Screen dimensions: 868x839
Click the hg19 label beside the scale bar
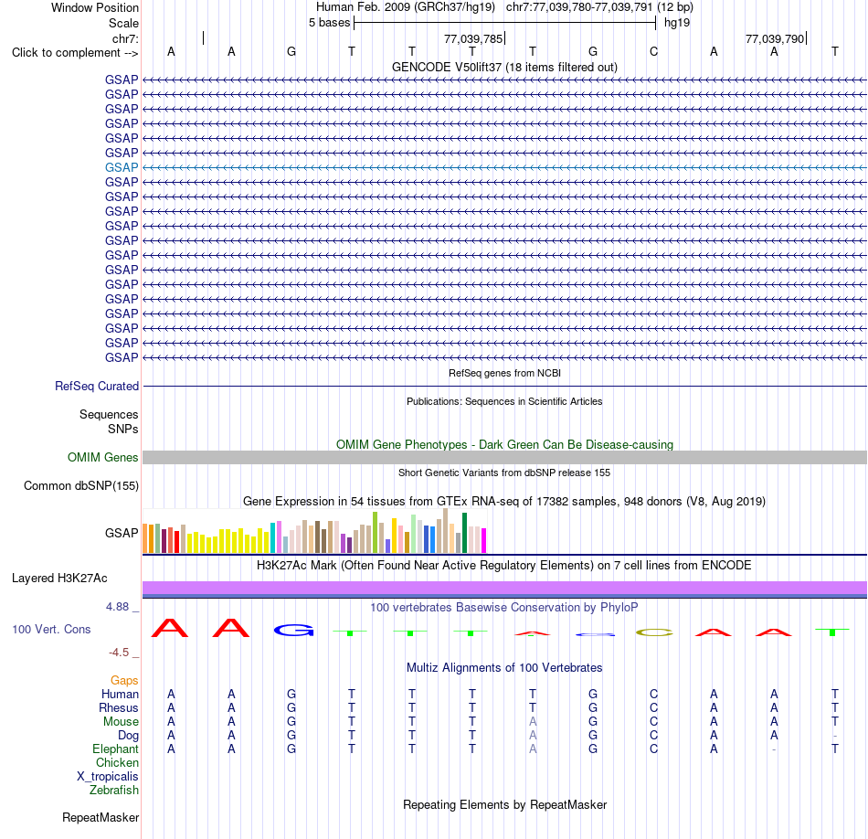point(677,23)
